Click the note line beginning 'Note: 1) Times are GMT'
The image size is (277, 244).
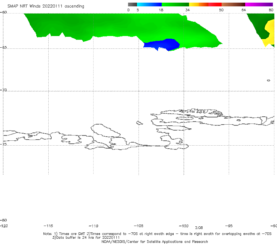tap(157, 234)
